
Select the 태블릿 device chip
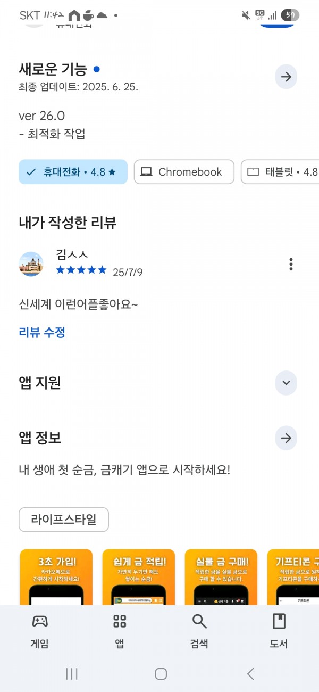coord(280,172)
